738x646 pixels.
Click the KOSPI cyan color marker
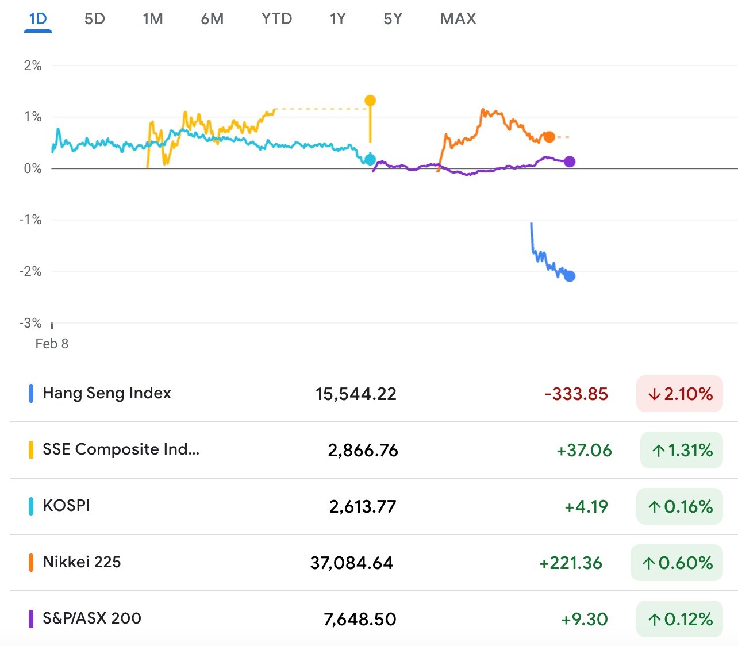click(31, 506)
